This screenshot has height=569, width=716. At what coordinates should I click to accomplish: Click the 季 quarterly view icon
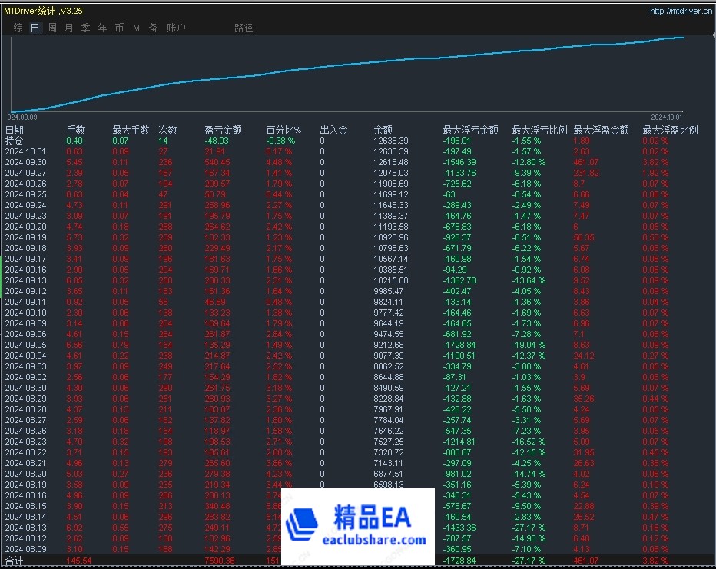click(85, 26)
